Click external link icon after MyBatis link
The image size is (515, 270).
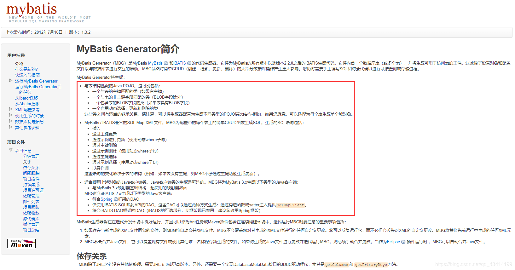[166, 63]
